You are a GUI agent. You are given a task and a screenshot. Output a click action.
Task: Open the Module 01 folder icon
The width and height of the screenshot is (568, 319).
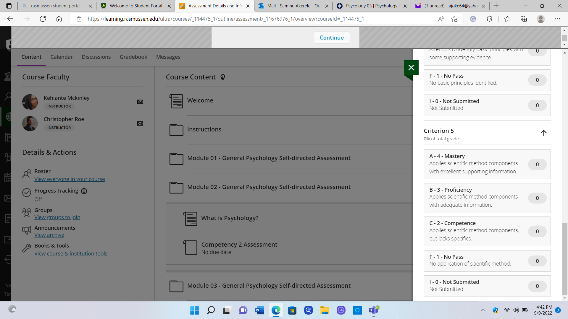coord(176,159)
